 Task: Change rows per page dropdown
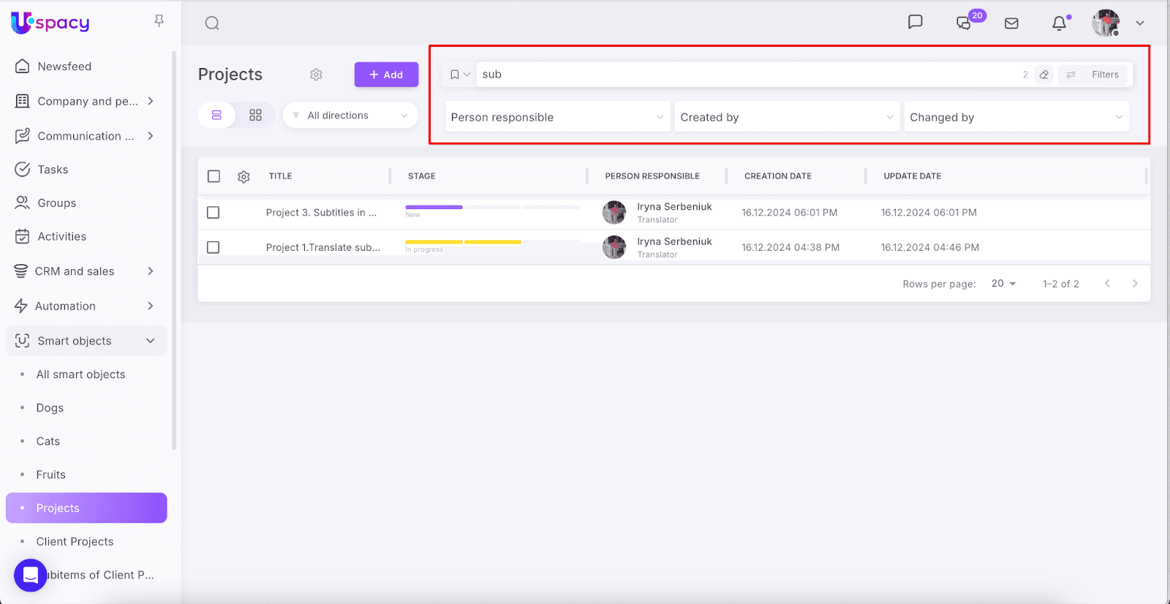pyautogui.click(x=1003, y=284)
